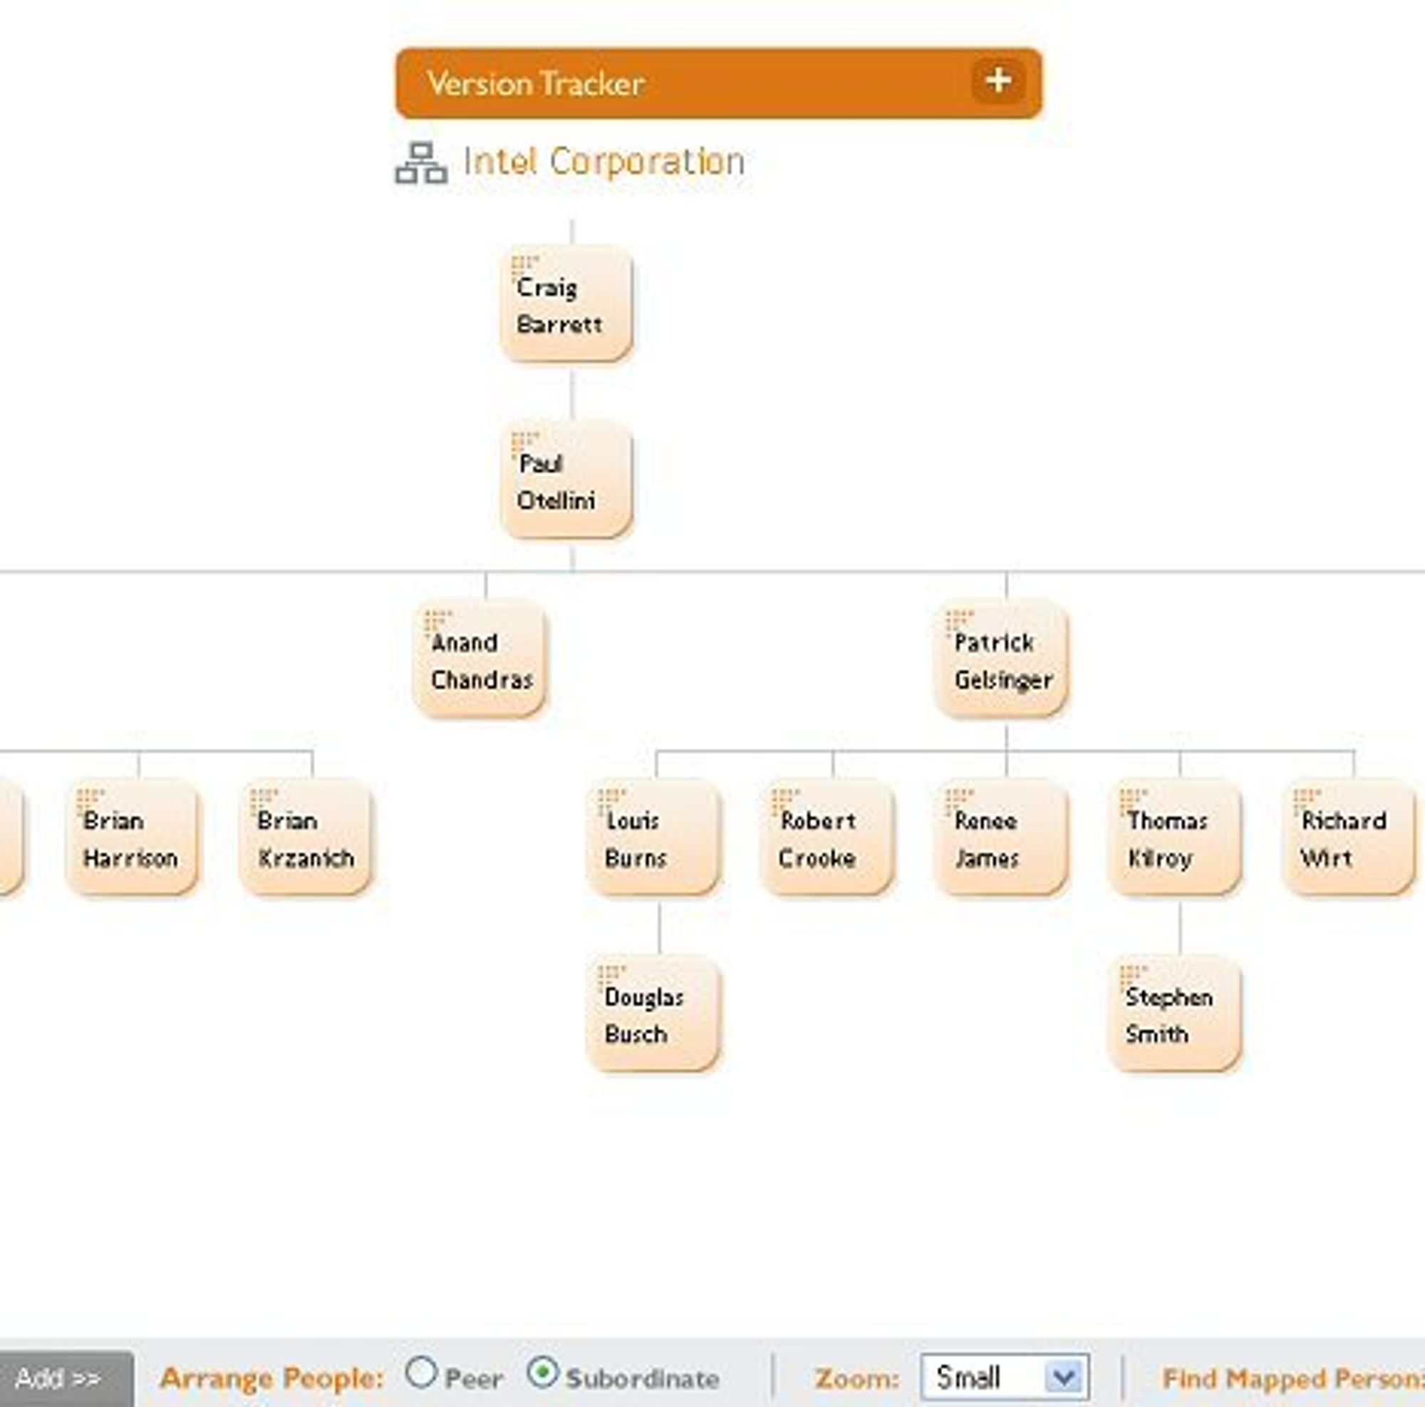
Task: Select the Brian Krzanich card
Action: pyautogui.click(x=306, y=837)
